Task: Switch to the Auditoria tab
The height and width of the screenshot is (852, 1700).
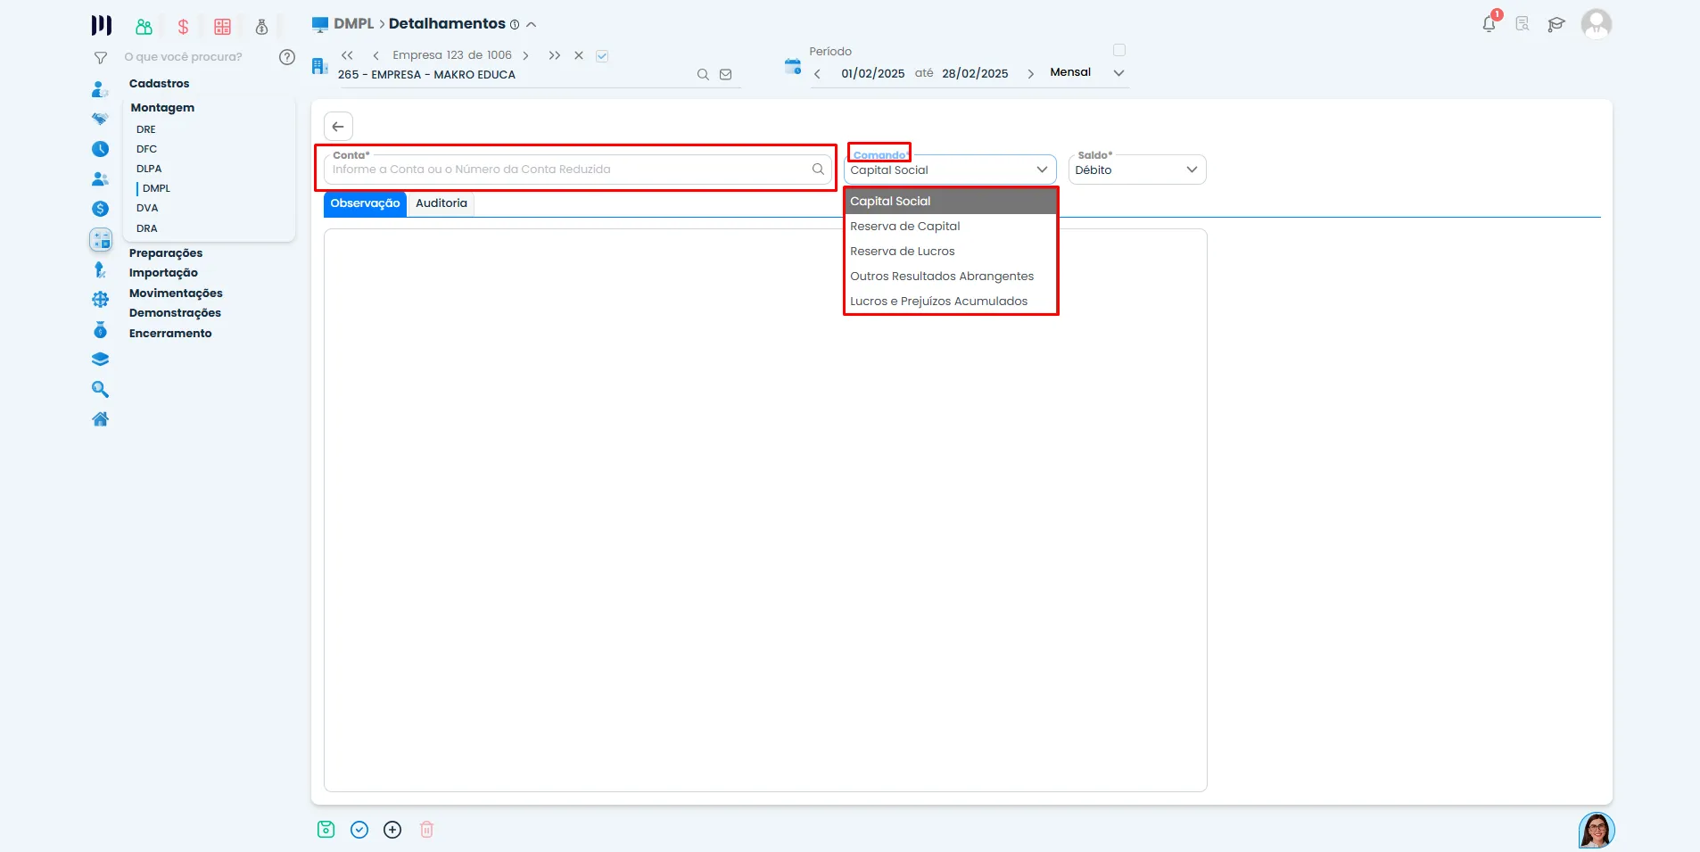Action: pyautogui.click(x=442, y=203)
